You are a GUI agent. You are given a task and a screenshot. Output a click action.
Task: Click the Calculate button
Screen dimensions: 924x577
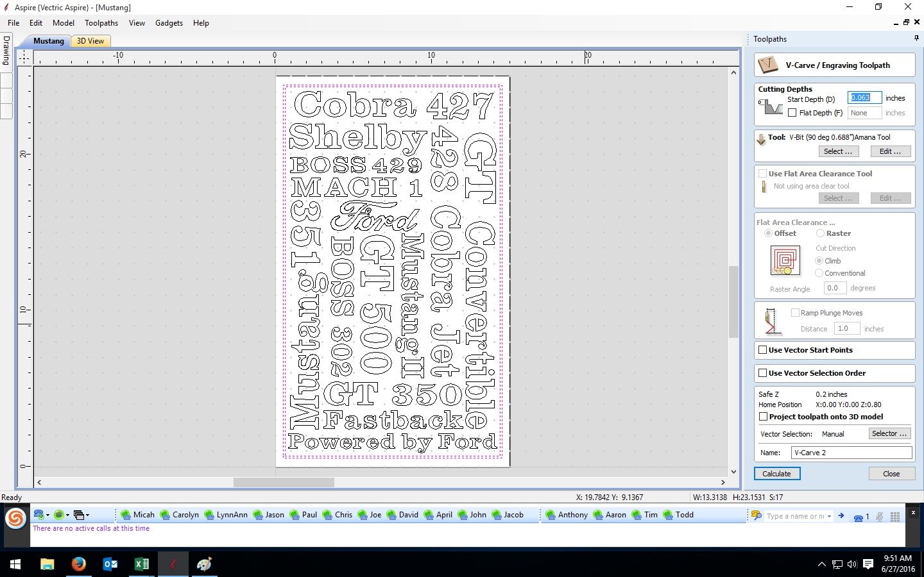tap(776, 474)
